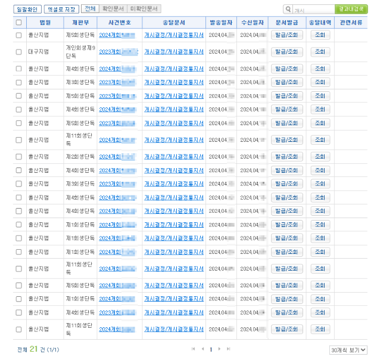Go to the previous page arrow

coord(202,349)
